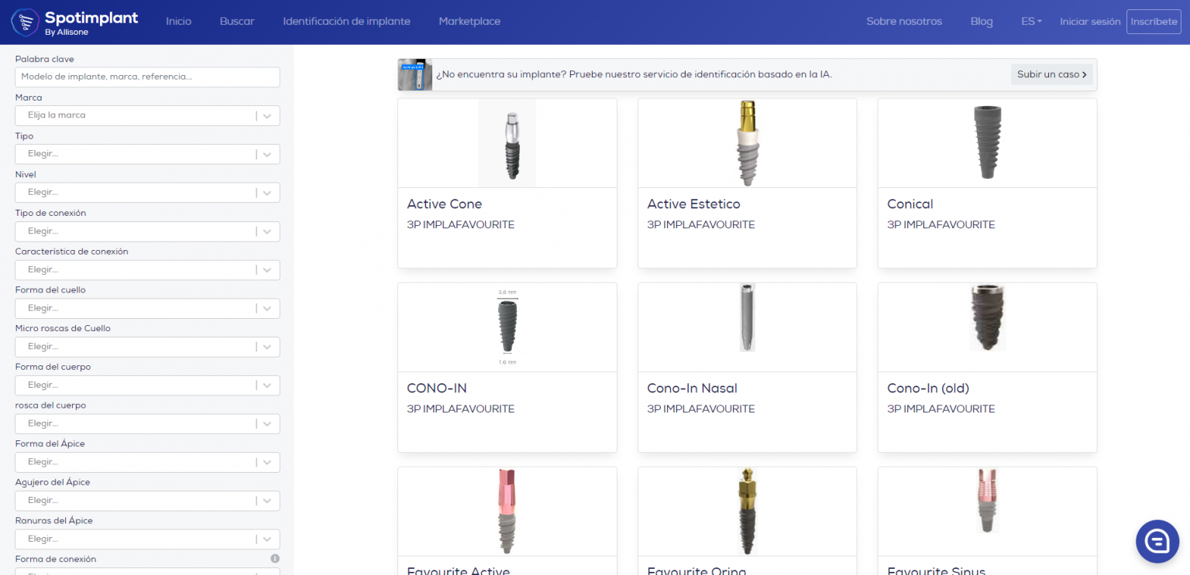Open the Forma del cuello dropdown
This screenshot has height=575, width=1190.
click(147, 308)
